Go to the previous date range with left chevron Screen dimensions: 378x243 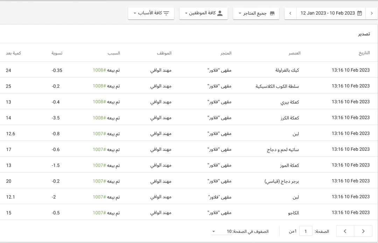(x=290, y=13)
